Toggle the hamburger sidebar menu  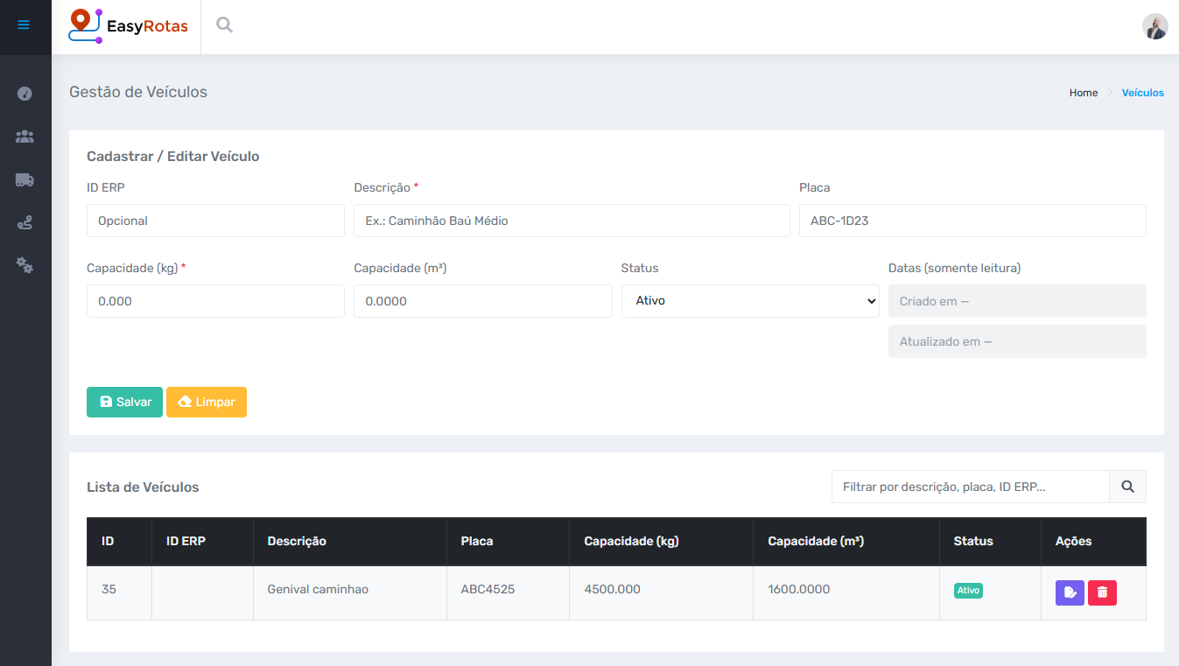point(24,25)
